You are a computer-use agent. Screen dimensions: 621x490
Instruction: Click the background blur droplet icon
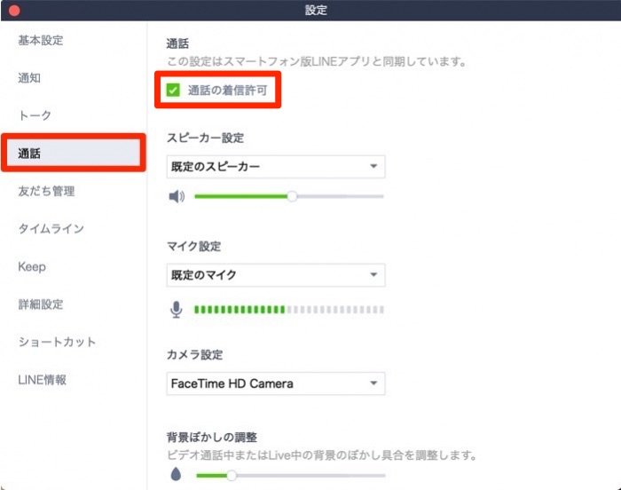176,474
